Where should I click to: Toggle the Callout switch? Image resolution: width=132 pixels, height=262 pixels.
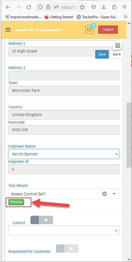pos(42,220)
